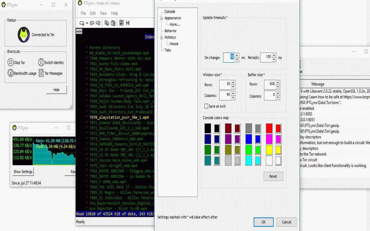Screen dimensions: 370x231
Task: Select Hotkeys in the settings tree
Action: (170, 37)
